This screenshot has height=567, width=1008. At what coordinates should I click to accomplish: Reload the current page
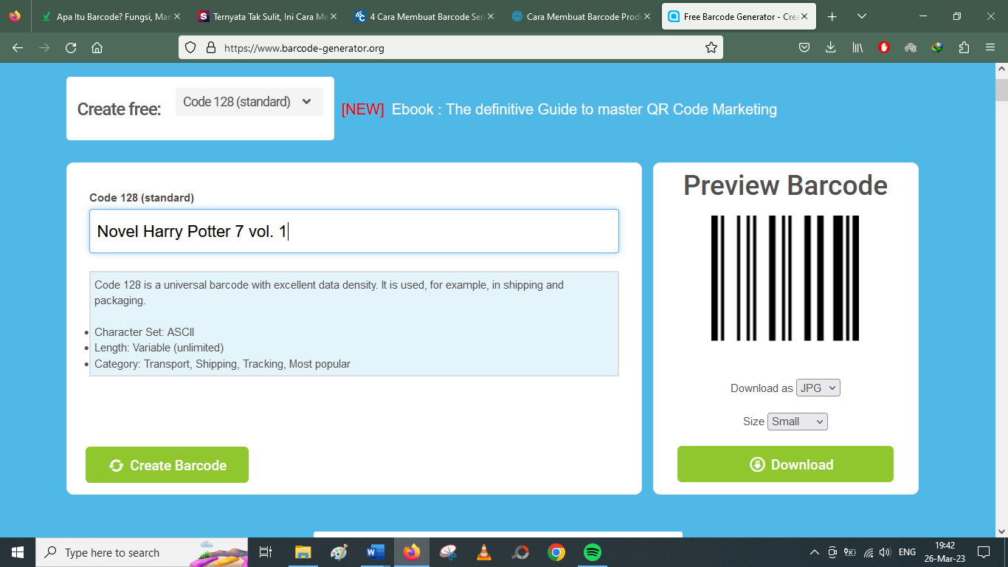(x=71, y=48)
